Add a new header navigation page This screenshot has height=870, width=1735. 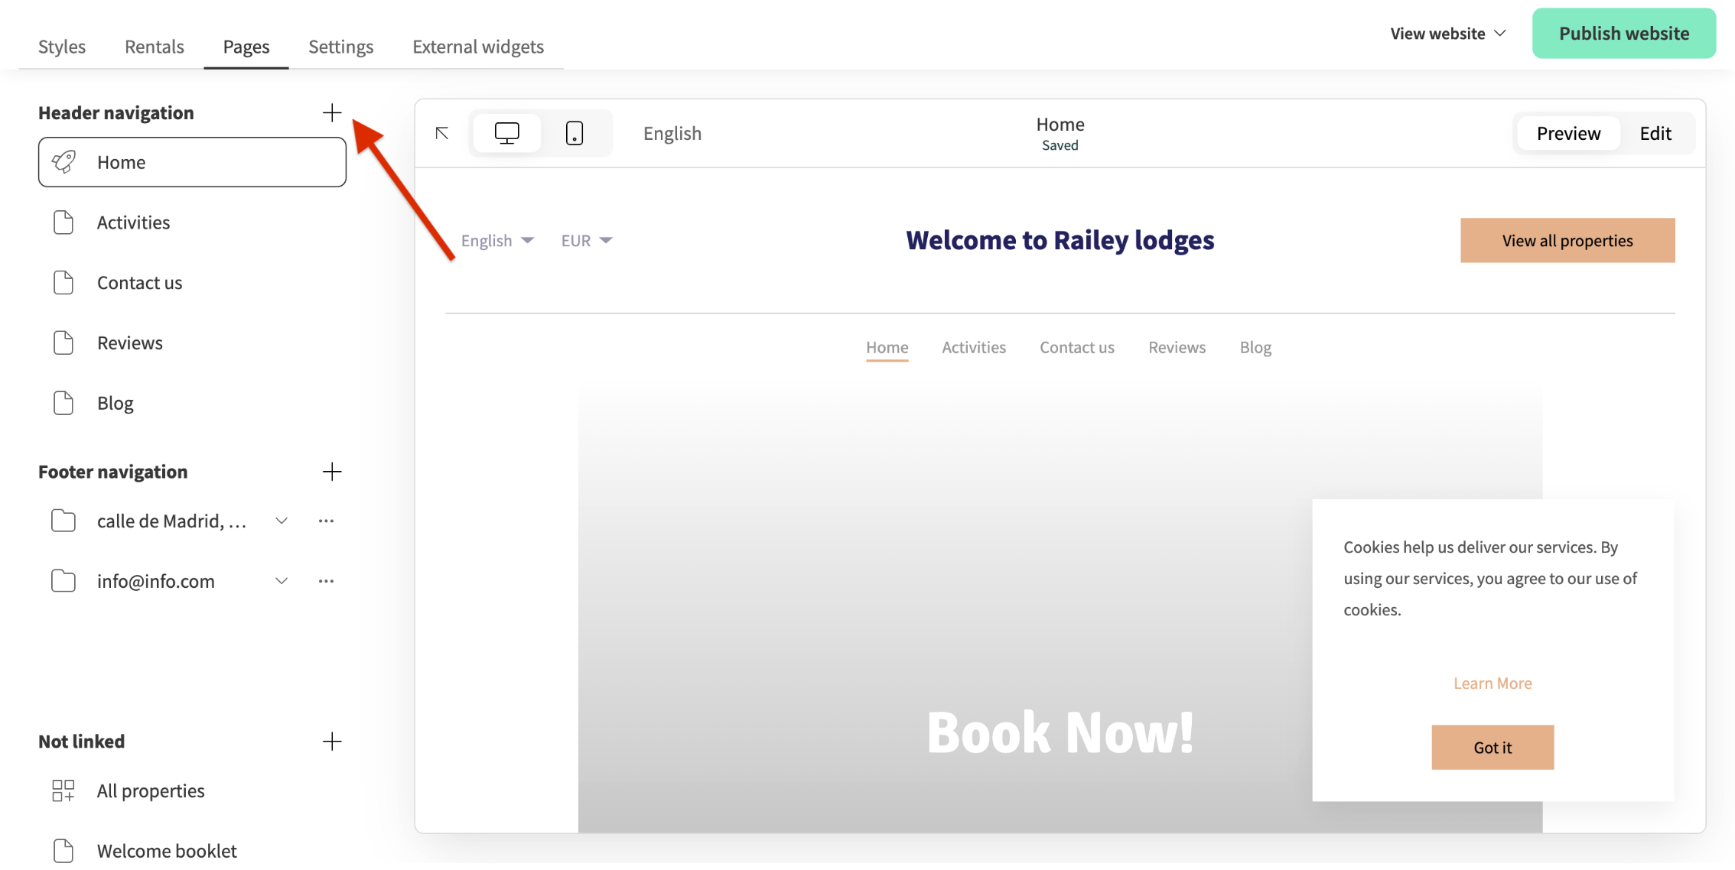click(333, 112)
